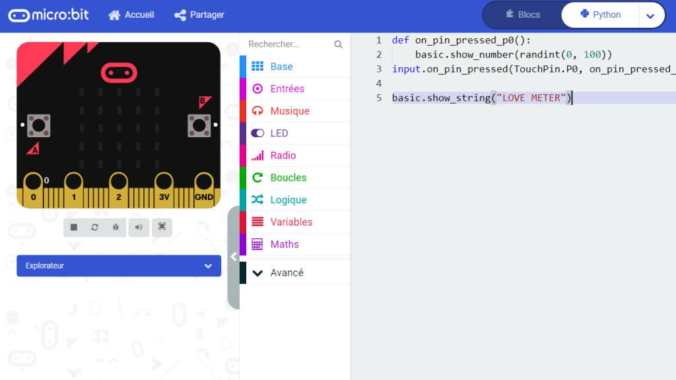
Task: Select the Python editor tab
Action: (599, 15)
